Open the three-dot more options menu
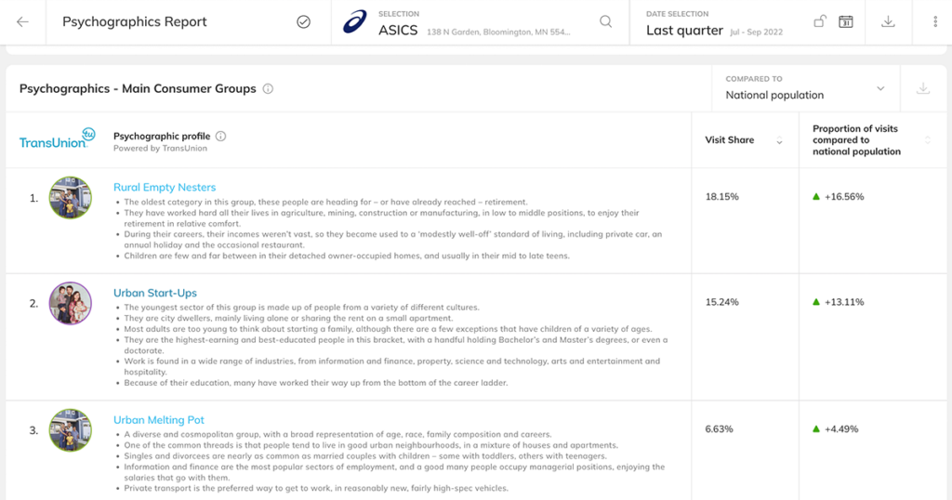This screenshot has height=500, width=952. coord(935,22)
